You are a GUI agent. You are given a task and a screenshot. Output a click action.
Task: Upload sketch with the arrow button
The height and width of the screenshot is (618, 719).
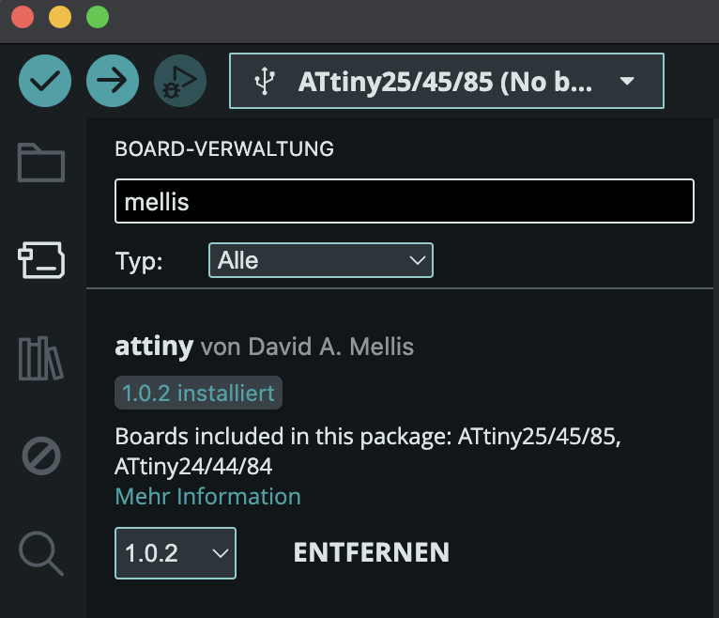coord(113,81)
